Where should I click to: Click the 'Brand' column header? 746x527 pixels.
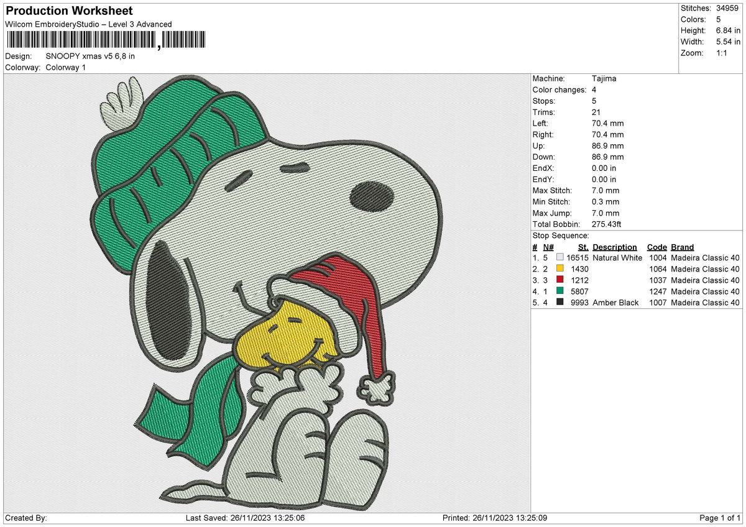click(683, 247)
